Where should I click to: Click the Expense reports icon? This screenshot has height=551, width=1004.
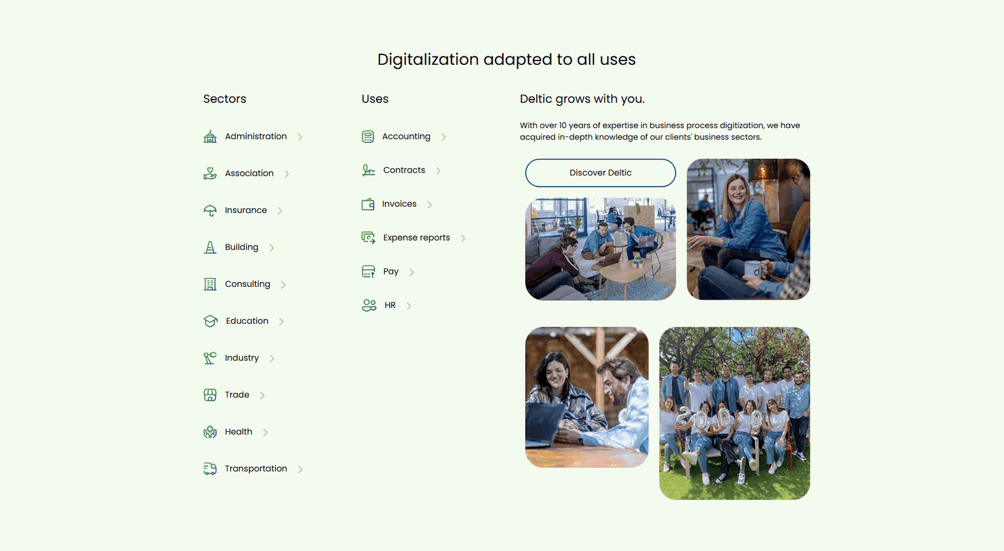[369, 238]
